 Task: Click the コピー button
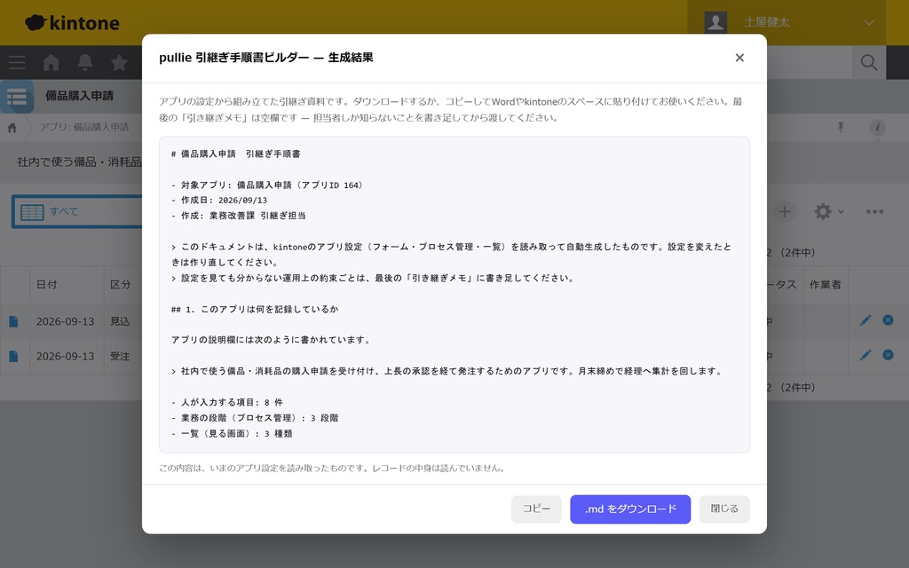click(x=536, y=509)
